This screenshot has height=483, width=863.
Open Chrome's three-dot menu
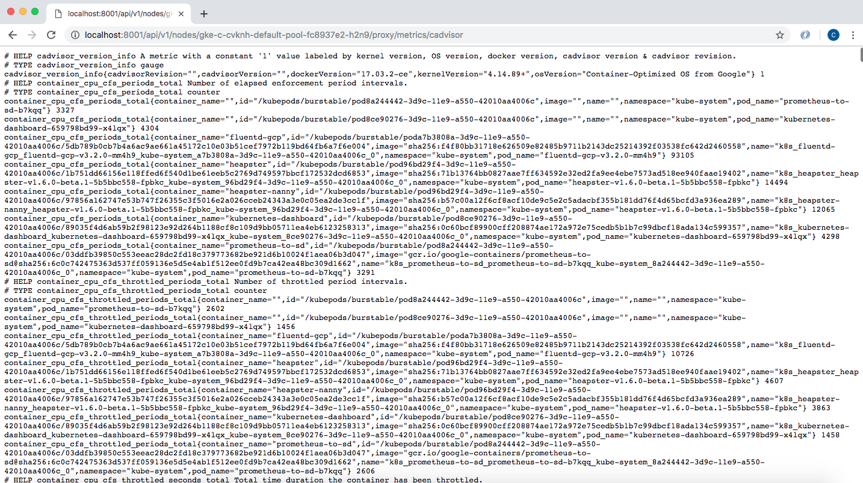pos(853,35)
